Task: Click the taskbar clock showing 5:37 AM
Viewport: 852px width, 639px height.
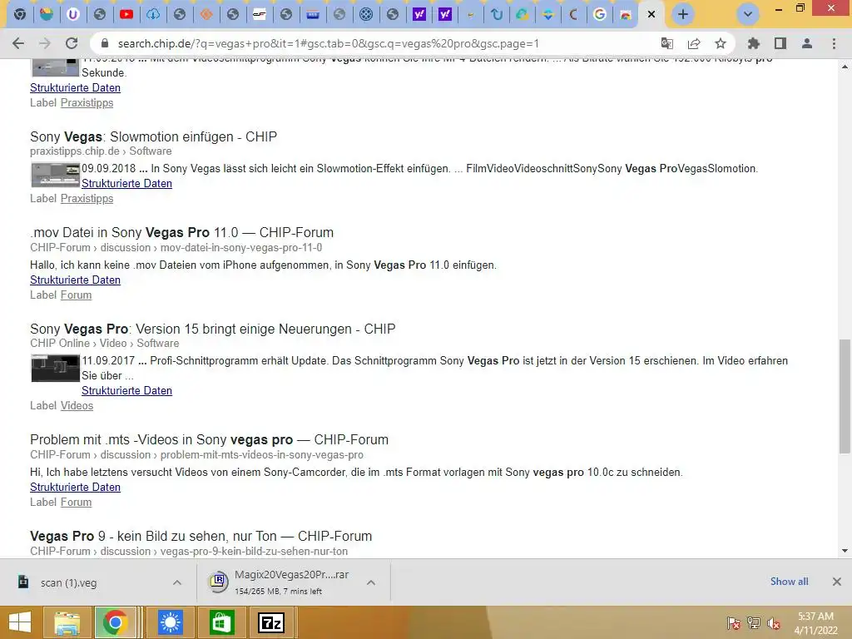Action: (815, 623)
